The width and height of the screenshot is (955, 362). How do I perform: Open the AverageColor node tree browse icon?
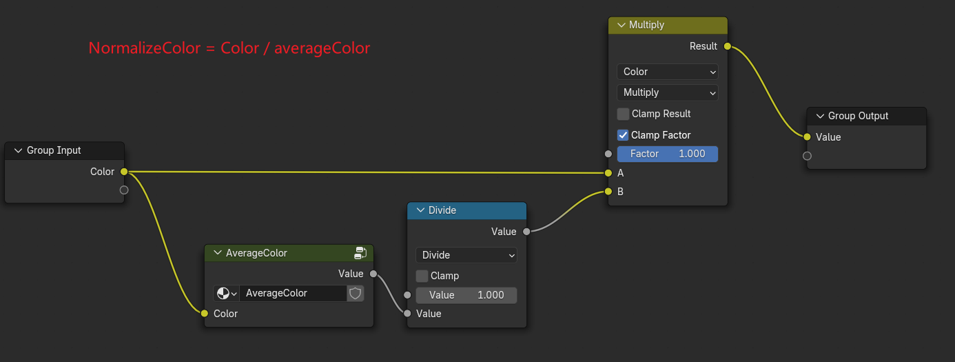pyautogui.click(x=226, y=293)
